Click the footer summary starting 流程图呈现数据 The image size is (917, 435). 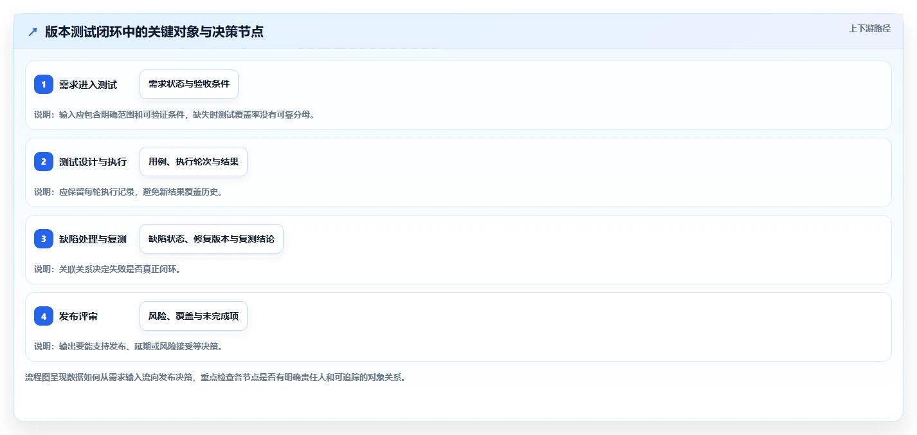click(x=215, y=377)
